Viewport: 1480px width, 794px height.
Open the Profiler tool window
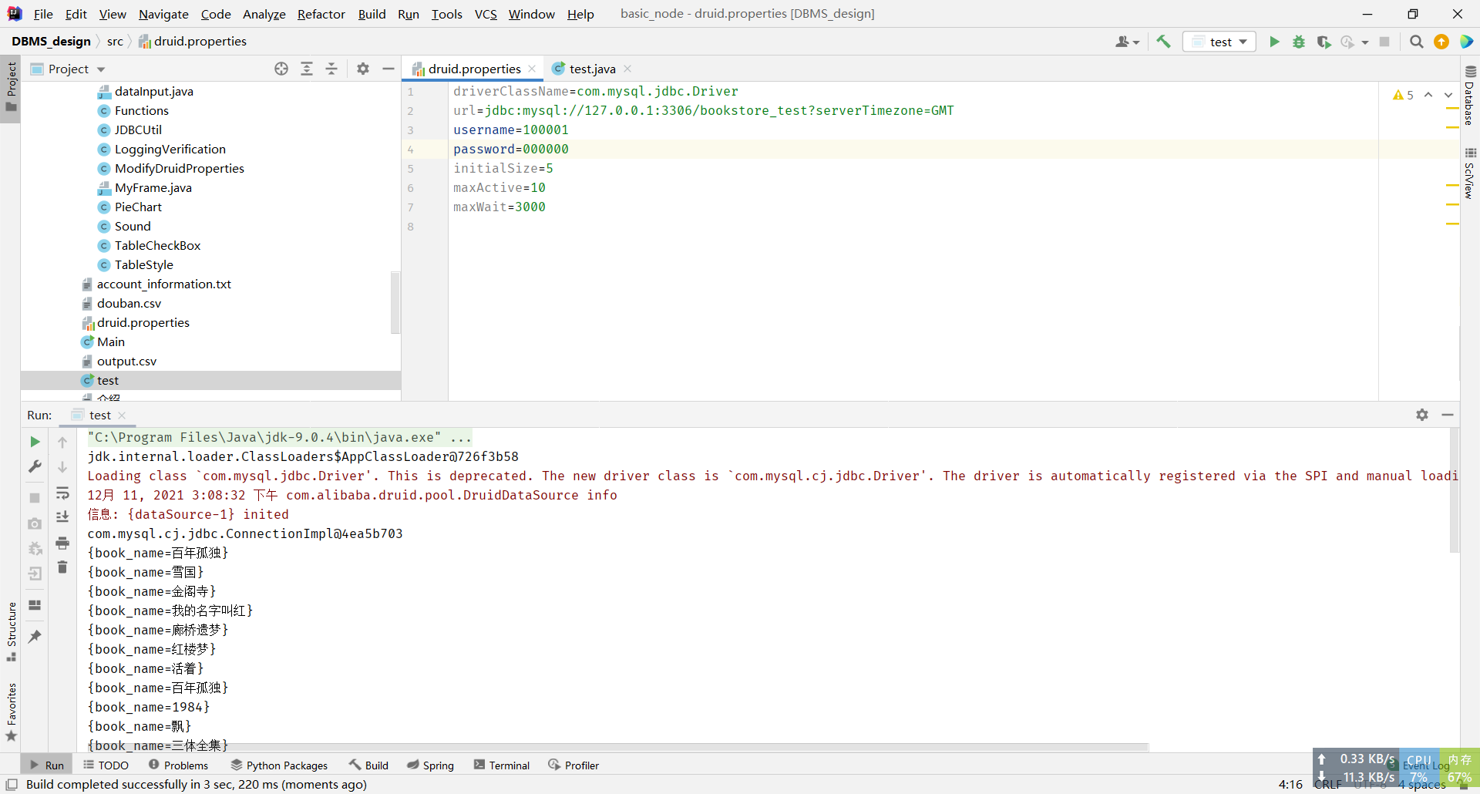(x=573, y=765)
